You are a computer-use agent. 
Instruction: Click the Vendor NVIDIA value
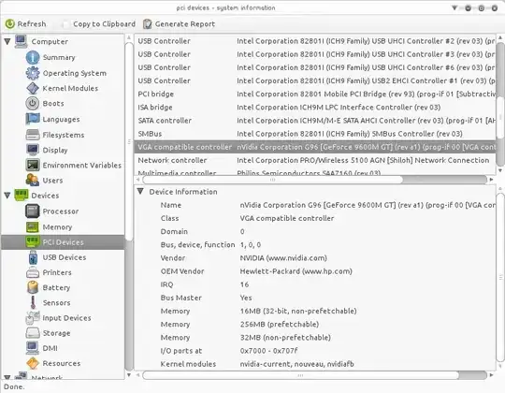click(x=283, y=258)
